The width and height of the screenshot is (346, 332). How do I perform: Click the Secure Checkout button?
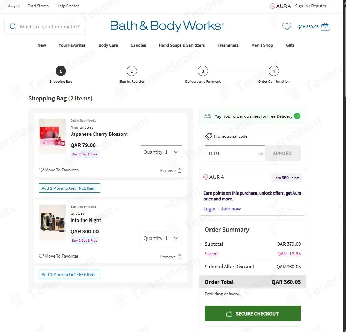tap(252, 313)
